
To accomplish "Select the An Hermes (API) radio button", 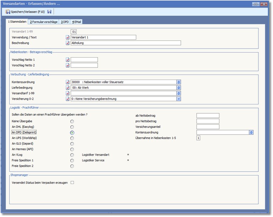I will point(72,149).
